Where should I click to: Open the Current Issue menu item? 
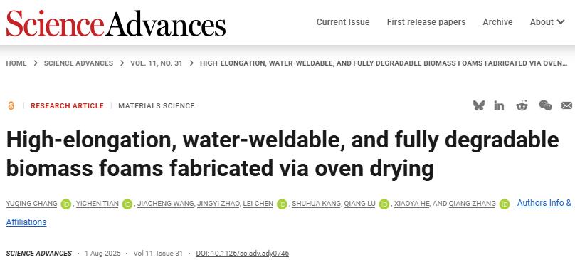tap(343, 22)
